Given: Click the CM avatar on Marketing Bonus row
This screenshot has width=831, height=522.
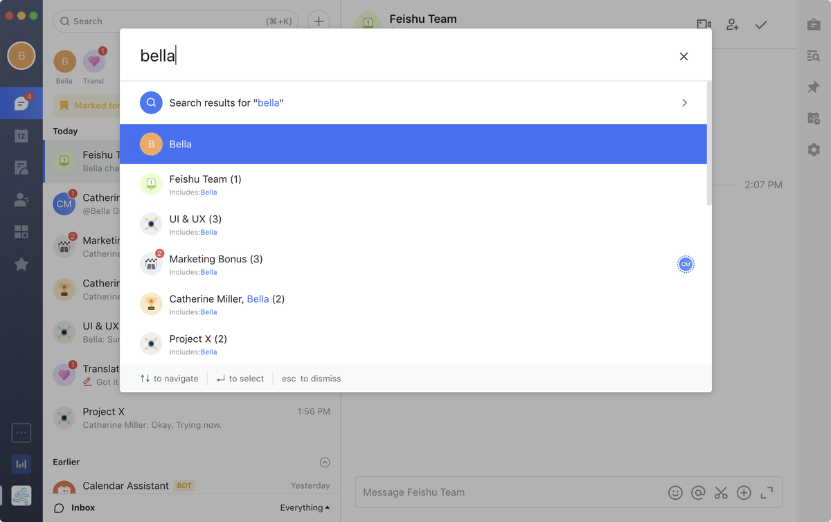Looking at the screenshot, I should [x=686, y=264].
